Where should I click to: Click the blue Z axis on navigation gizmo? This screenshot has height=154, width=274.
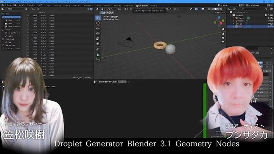(x=219, y=18)
